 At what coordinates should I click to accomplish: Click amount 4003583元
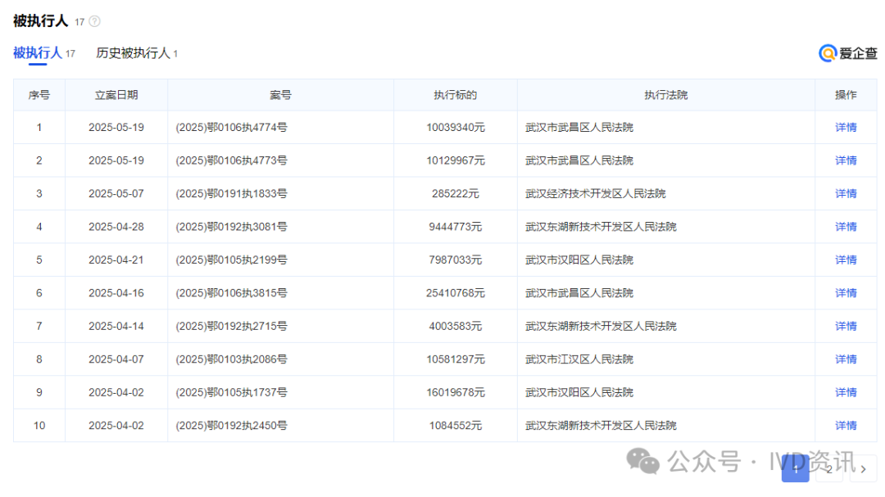pyautogui.click(x=456, y=326)
